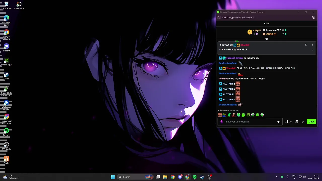322x181 pixels.
Task: Select the Google Chrome desktop shortcut
Action: tap(6, 35)
